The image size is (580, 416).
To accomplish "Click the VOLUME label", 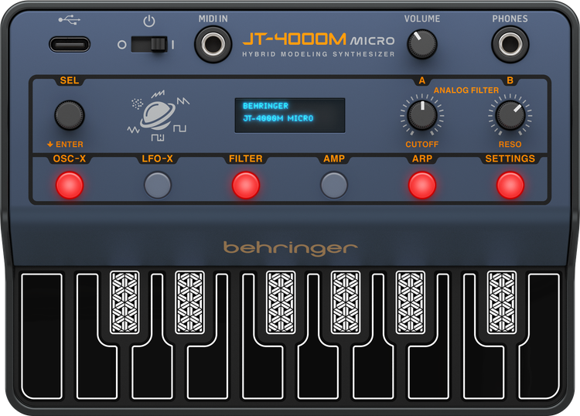I will coord(422,19).
